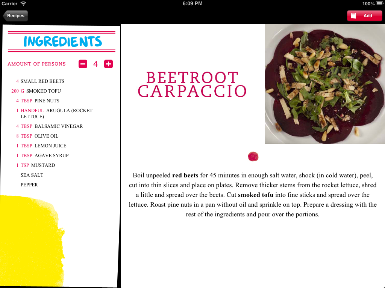Select the Agave Syrup ingredient

click(42, 156)
